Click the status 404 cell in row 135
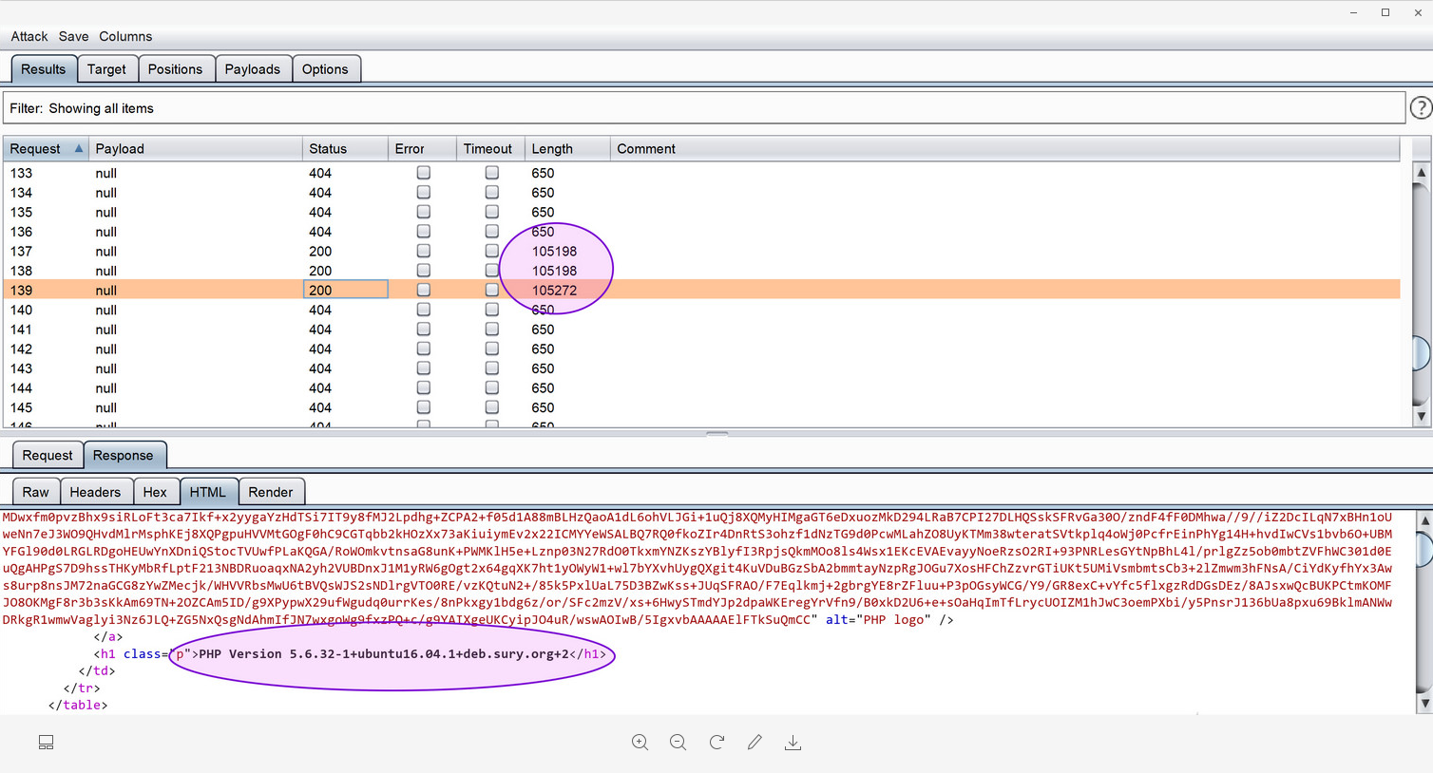1433x773 pixels. coord(345,212)
